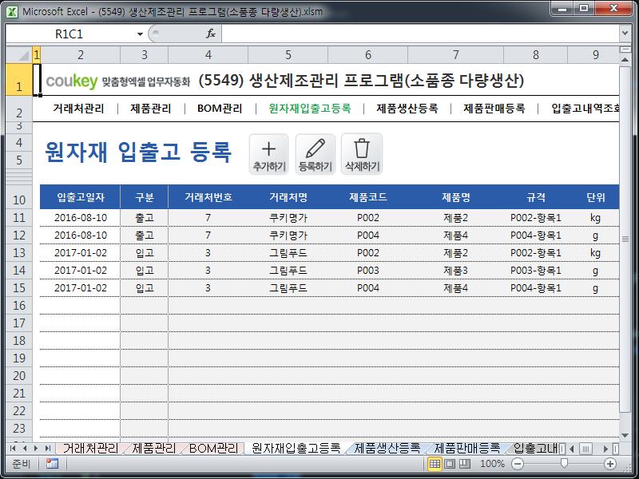Go to first sheet tab navigation arrow
This screenshot has width=639, height=479.
point(13,449)
